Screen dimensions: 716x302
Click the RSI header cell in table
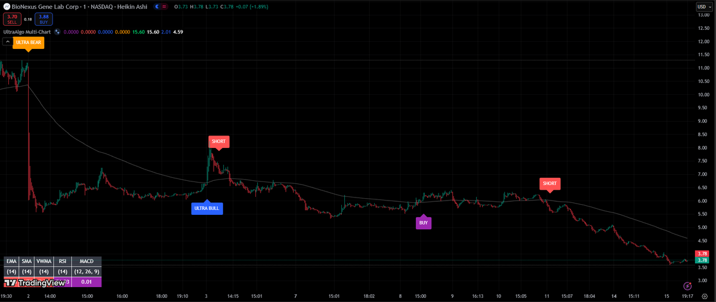point(62,261)
